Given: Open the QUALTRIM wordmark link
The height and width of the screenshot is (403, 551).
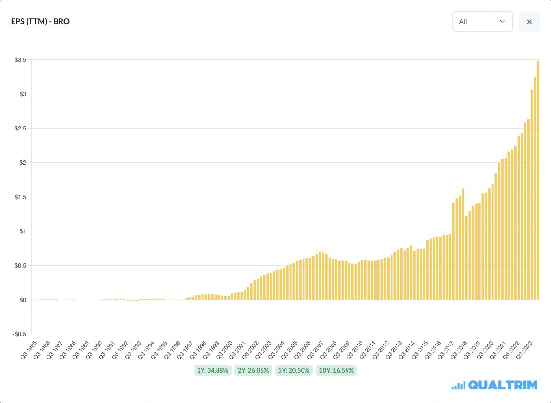Looking at the screenshot, I should 503,385.
